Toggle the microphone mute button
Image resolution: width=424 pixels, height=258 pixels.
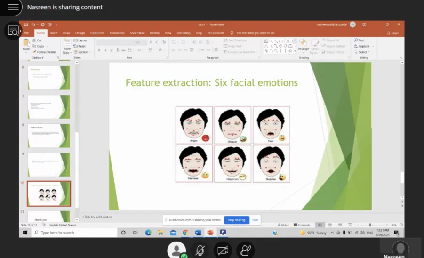[200, 250]
